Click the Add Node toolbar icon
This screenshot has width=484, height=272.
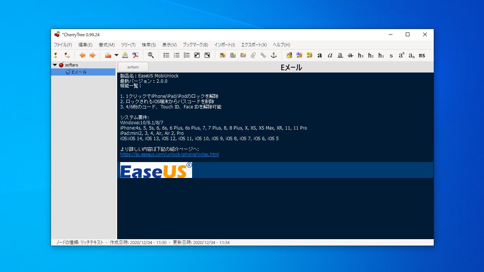[x=56, y=55]
